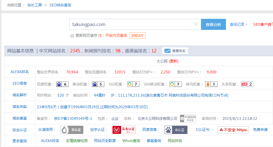273x147 pixels.
Task: Select the ALEXA排名 row label
Action: pos(20,72)
